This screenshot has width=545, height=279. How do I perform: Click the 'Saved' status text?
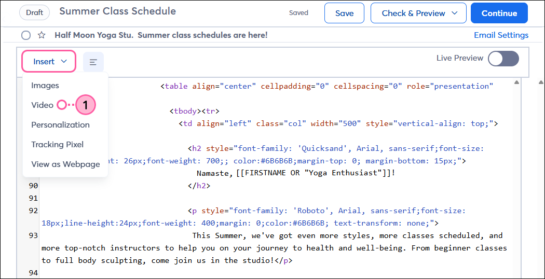pyautogui.click(x=298, y=13)
